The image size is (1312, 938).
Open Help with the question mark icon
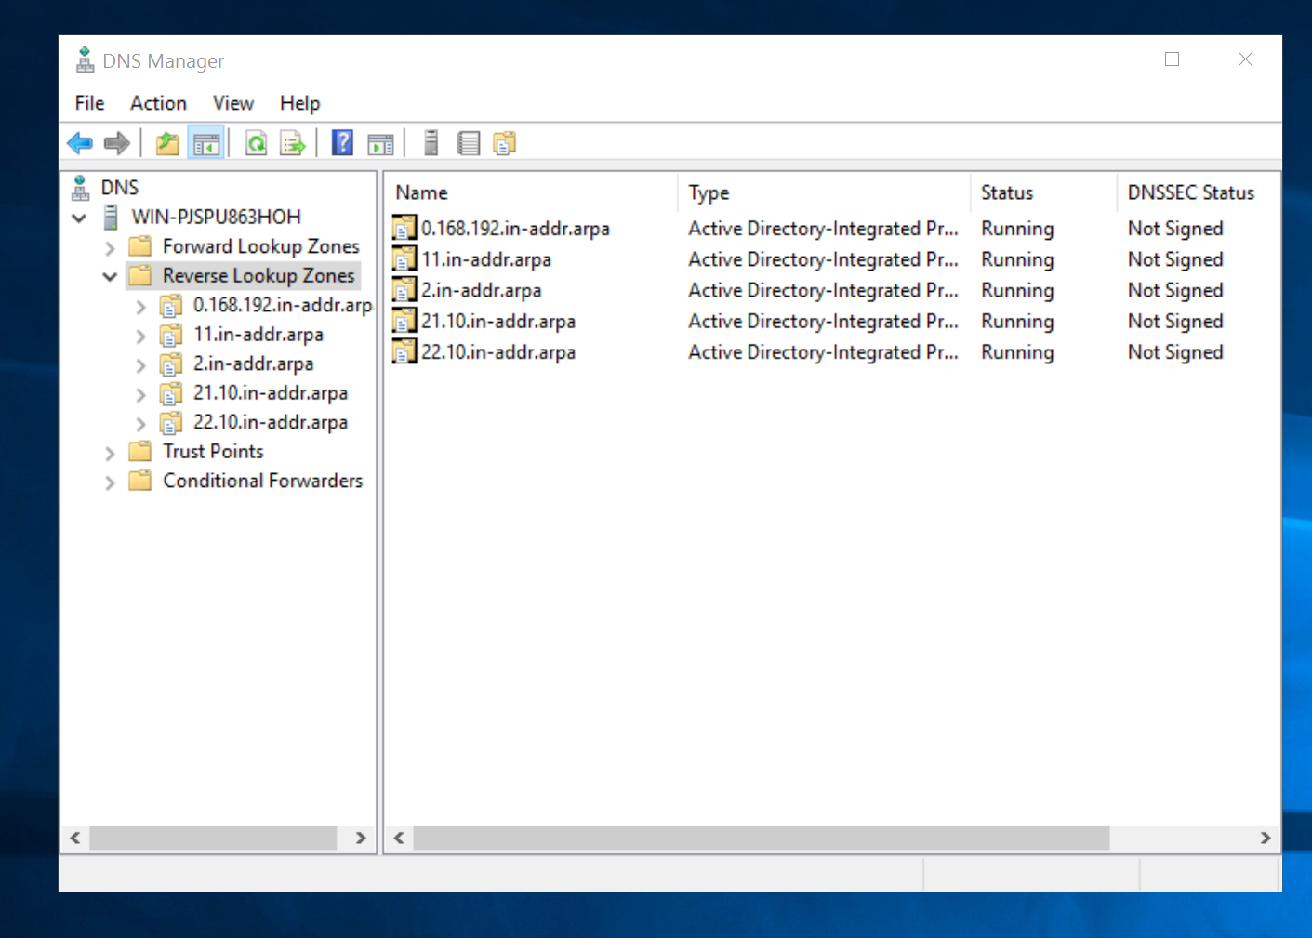(342, 143)
